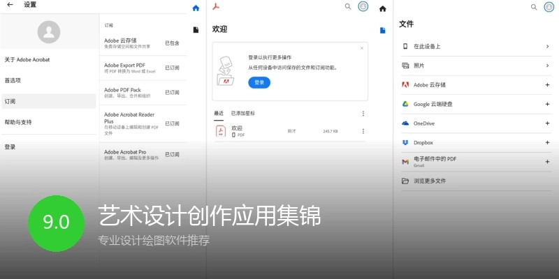559x279 pixels.
Task: Switch to 最近 tab
Action: pos(219,114)
